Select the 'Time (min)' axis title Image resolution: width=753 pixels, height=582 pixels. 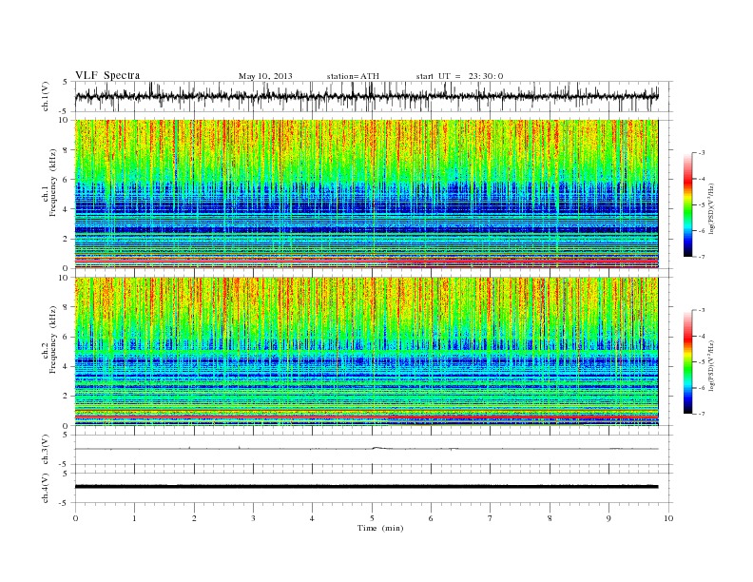coord(380,528)
